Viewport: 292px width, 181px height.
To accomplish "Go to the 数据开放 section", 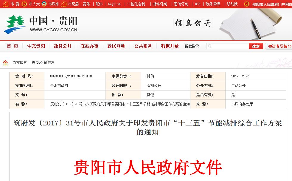I will coord(170,46).
